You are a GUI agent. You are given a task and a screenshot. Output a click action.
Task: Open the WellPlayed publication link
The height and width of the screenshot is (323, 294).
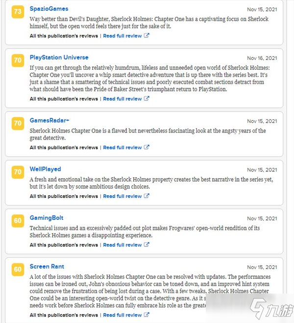(x=45, y=169)
